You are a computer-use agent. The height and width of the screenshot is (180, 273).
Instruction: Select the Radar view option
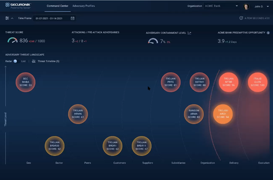coord(8,61)
